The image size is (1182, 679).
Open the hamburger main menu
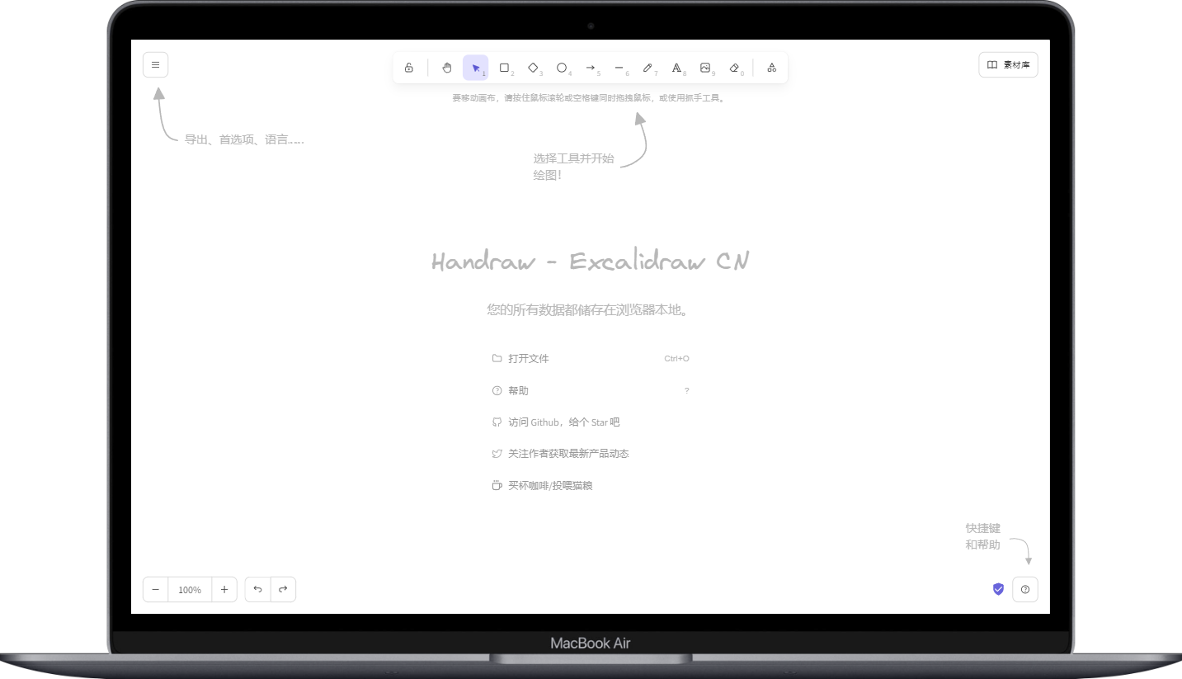(155, 64)
